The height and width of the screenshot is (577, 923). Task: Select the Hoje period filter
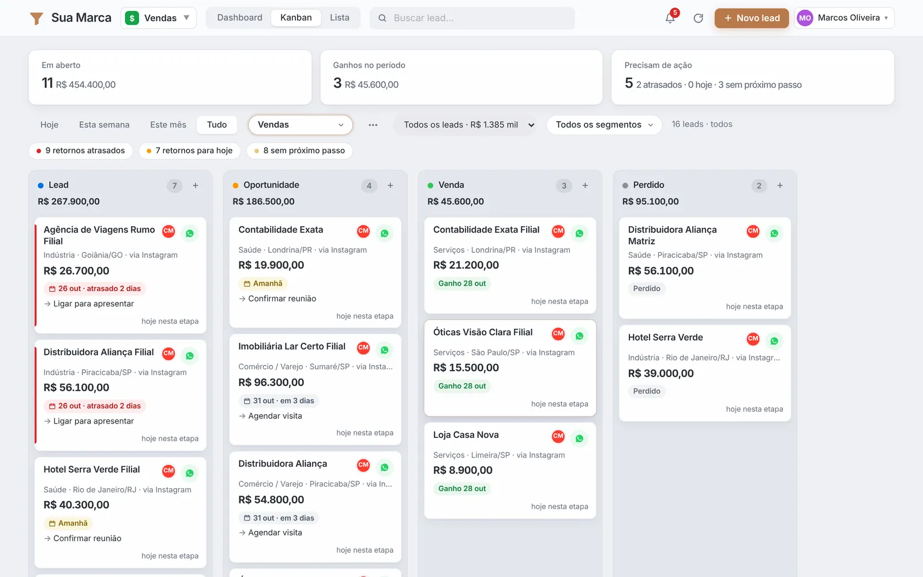tap(50, 125)
